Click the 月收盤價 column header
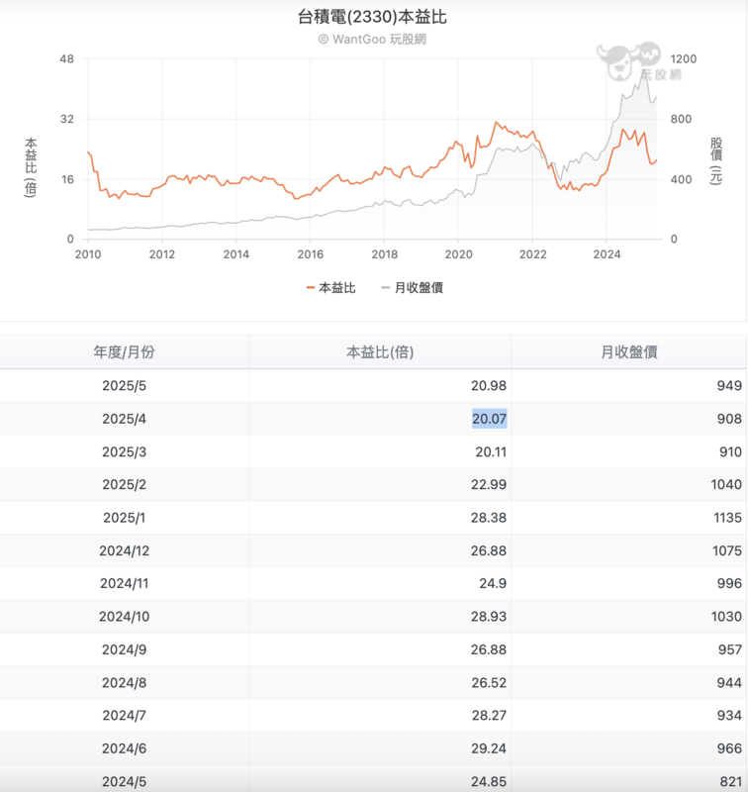748x792 pixels. point(629,351)
